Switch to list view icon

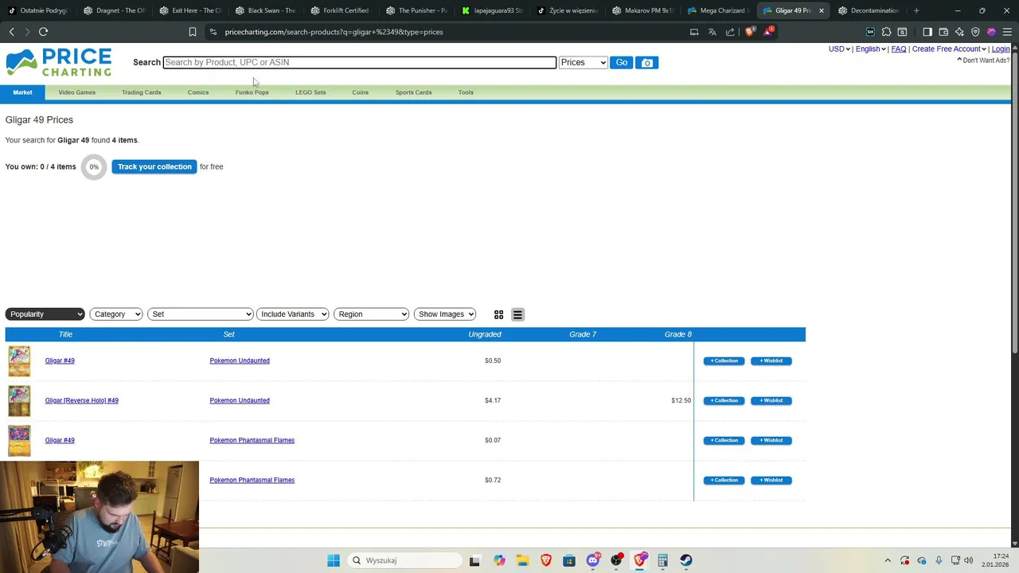(x=517, y=314)
